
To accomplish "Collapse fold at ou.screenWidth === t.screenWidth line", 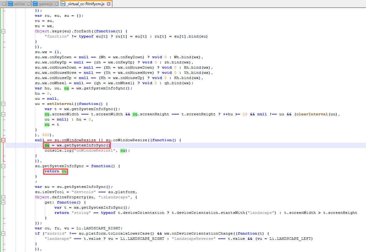I will tap(3, 114).
